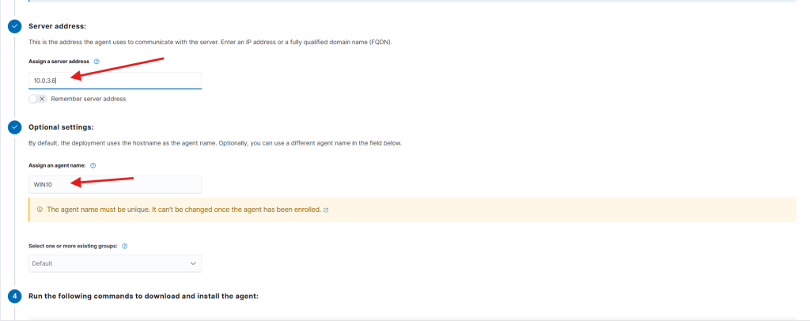Click the Optional settings section heading
Image resolution: width=810 pixels, height=321 pixels.
[61, 127]
